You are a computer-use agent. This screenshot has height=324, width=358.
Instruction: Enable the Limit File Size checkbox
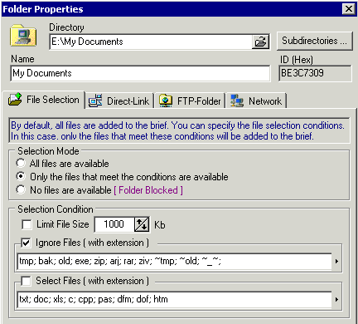pyautogui.click(x=27, y=224)
